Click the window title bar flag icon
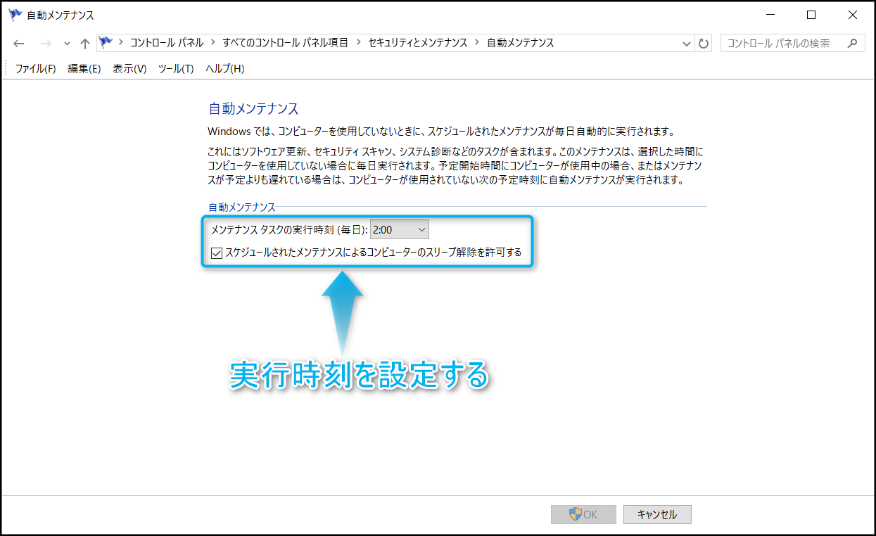The height and width of the screenshot is (536, 876). click(15, 15)
